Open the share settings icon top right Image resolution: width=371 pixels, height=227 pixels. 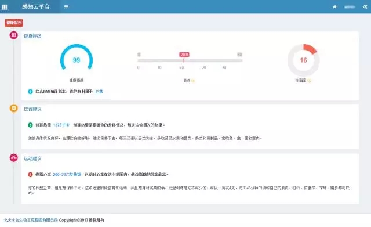click(x=365, y=7)
